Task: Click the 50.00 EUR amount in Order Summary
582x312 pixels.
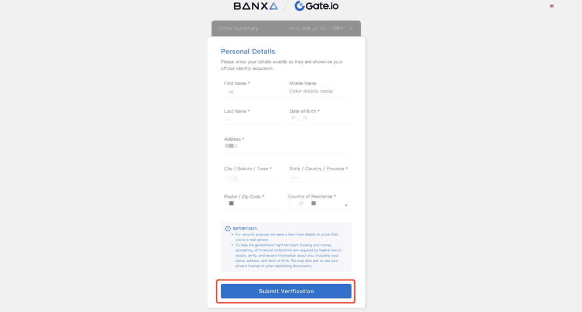Action: [300, 28]
